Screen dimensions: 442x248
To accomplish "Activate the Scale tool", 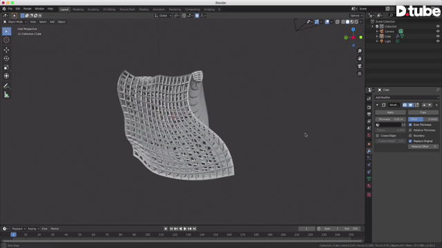I will [6, 68].
